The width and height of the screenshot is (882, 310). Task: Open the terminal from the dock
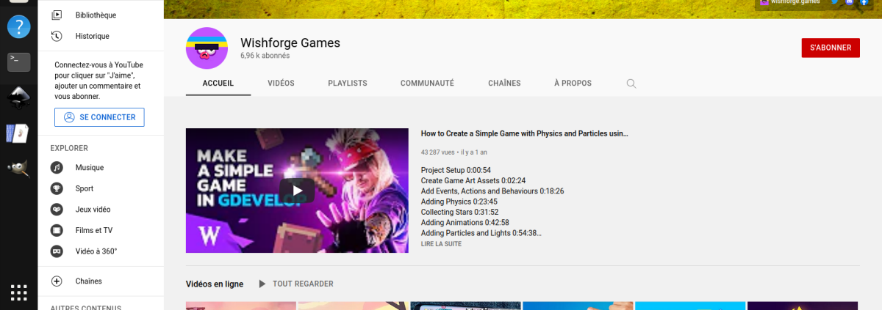18,62
